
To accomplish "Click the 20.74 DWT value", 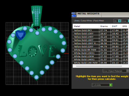I will (x=115, y=37).
